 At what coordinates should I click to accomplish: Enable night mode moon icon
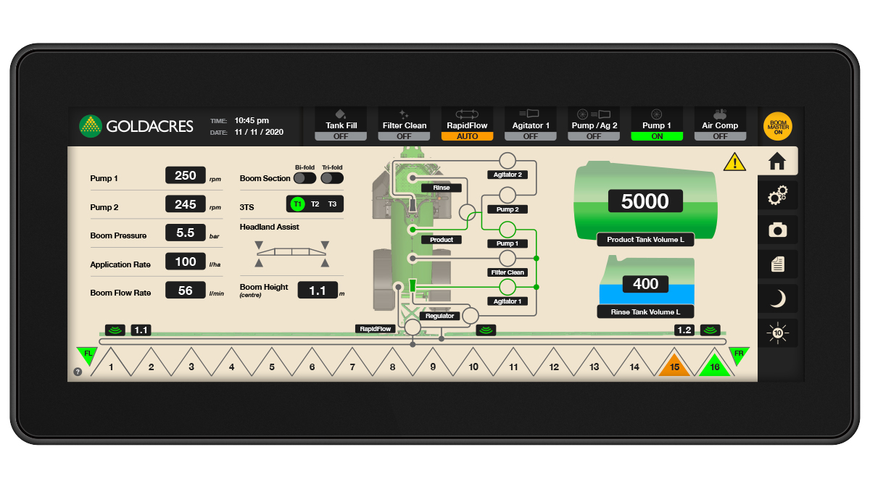pyautogui.click(x=777, y=298)
